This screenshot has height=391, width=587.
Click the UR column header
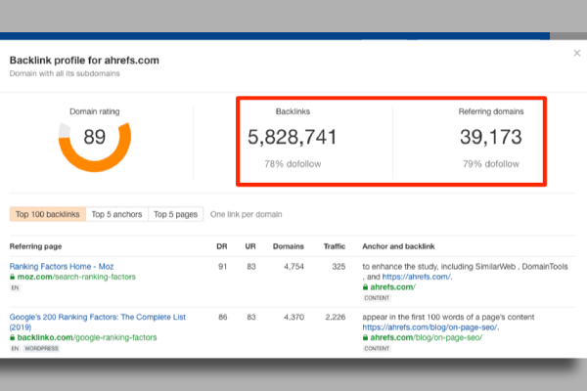(250, 246)
